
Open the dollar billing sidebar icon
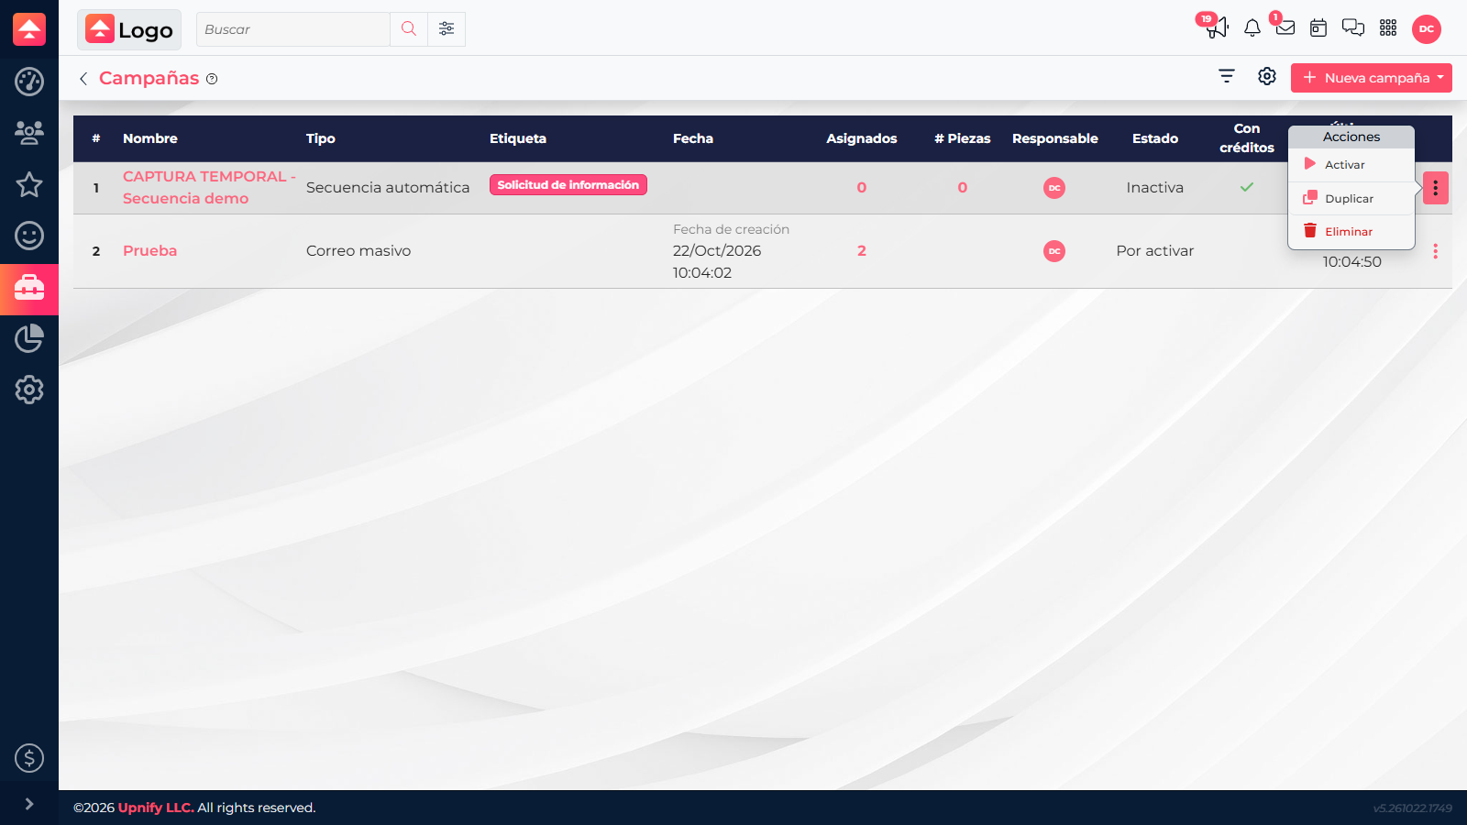pos(29,758)
